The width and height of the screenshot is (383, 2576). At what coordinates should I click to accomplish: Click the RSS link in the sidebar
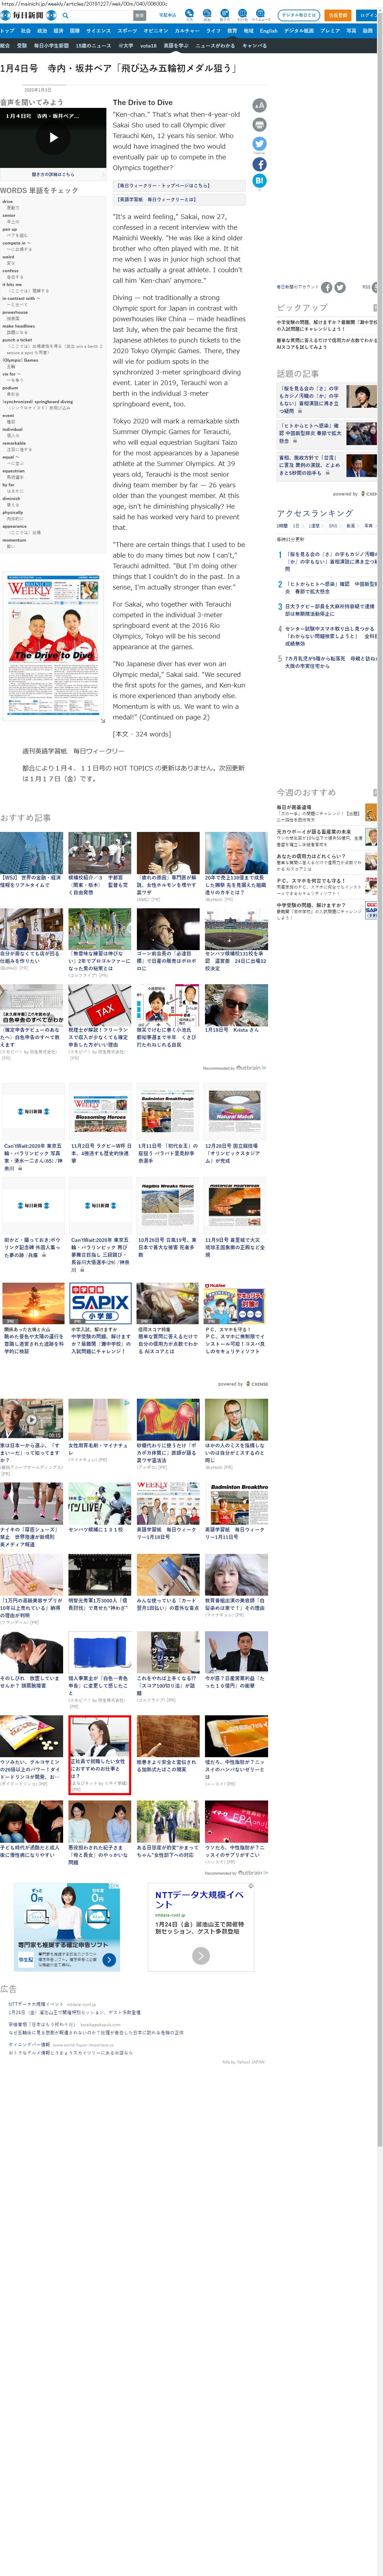point(366,287)
